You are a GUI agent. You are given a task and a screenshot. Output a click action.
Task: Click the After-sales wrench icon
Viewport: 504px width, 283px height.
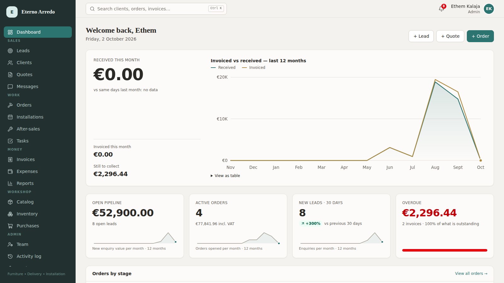(x=10, y=129)
